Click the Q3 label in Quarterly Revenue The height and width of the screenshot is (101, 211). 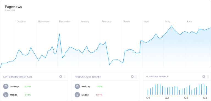coord(186,98)
